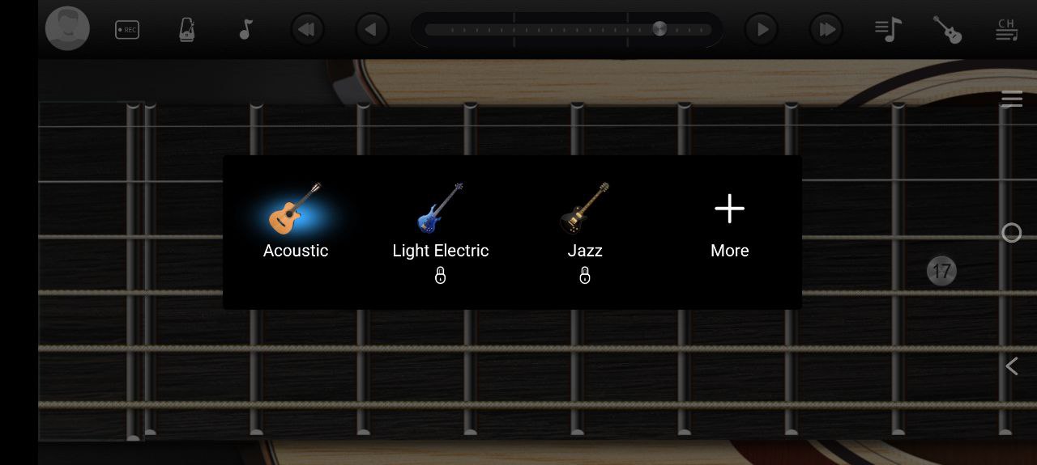The image size is (1037, 465).
Task: Open the metronome settings
Action: tap(186, 30)
